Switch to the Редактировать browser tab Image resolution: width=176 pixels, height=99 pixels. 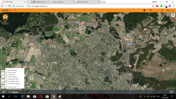click(x=39, y=2)
